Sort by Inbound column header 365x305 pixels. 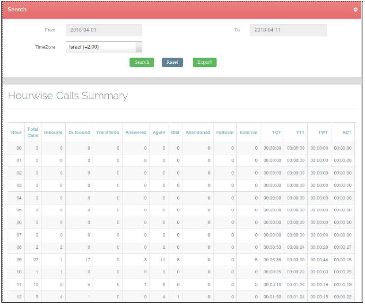pos(53,132)
